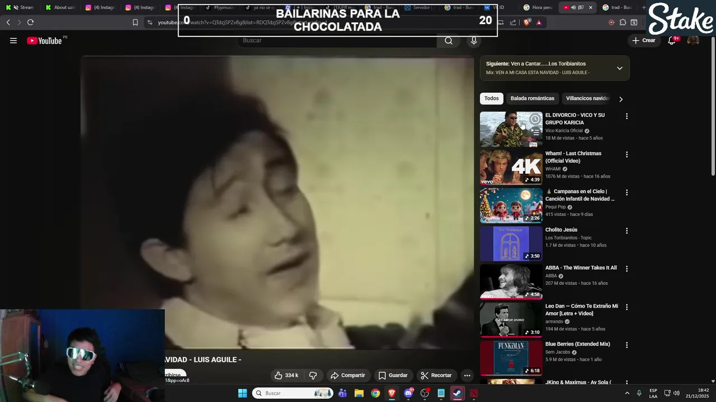Clip the video with Recortar
Image resolution: width=716 pixels, height=402 pixels.
436,375
